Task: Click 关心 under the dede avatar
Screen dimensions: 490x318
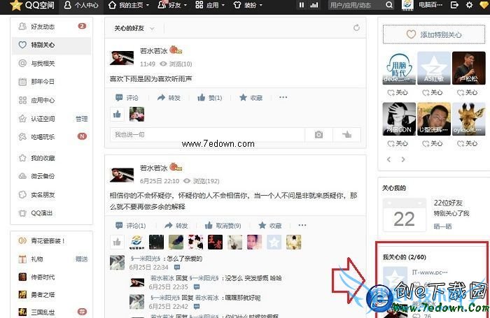Action: coord(398,93)
